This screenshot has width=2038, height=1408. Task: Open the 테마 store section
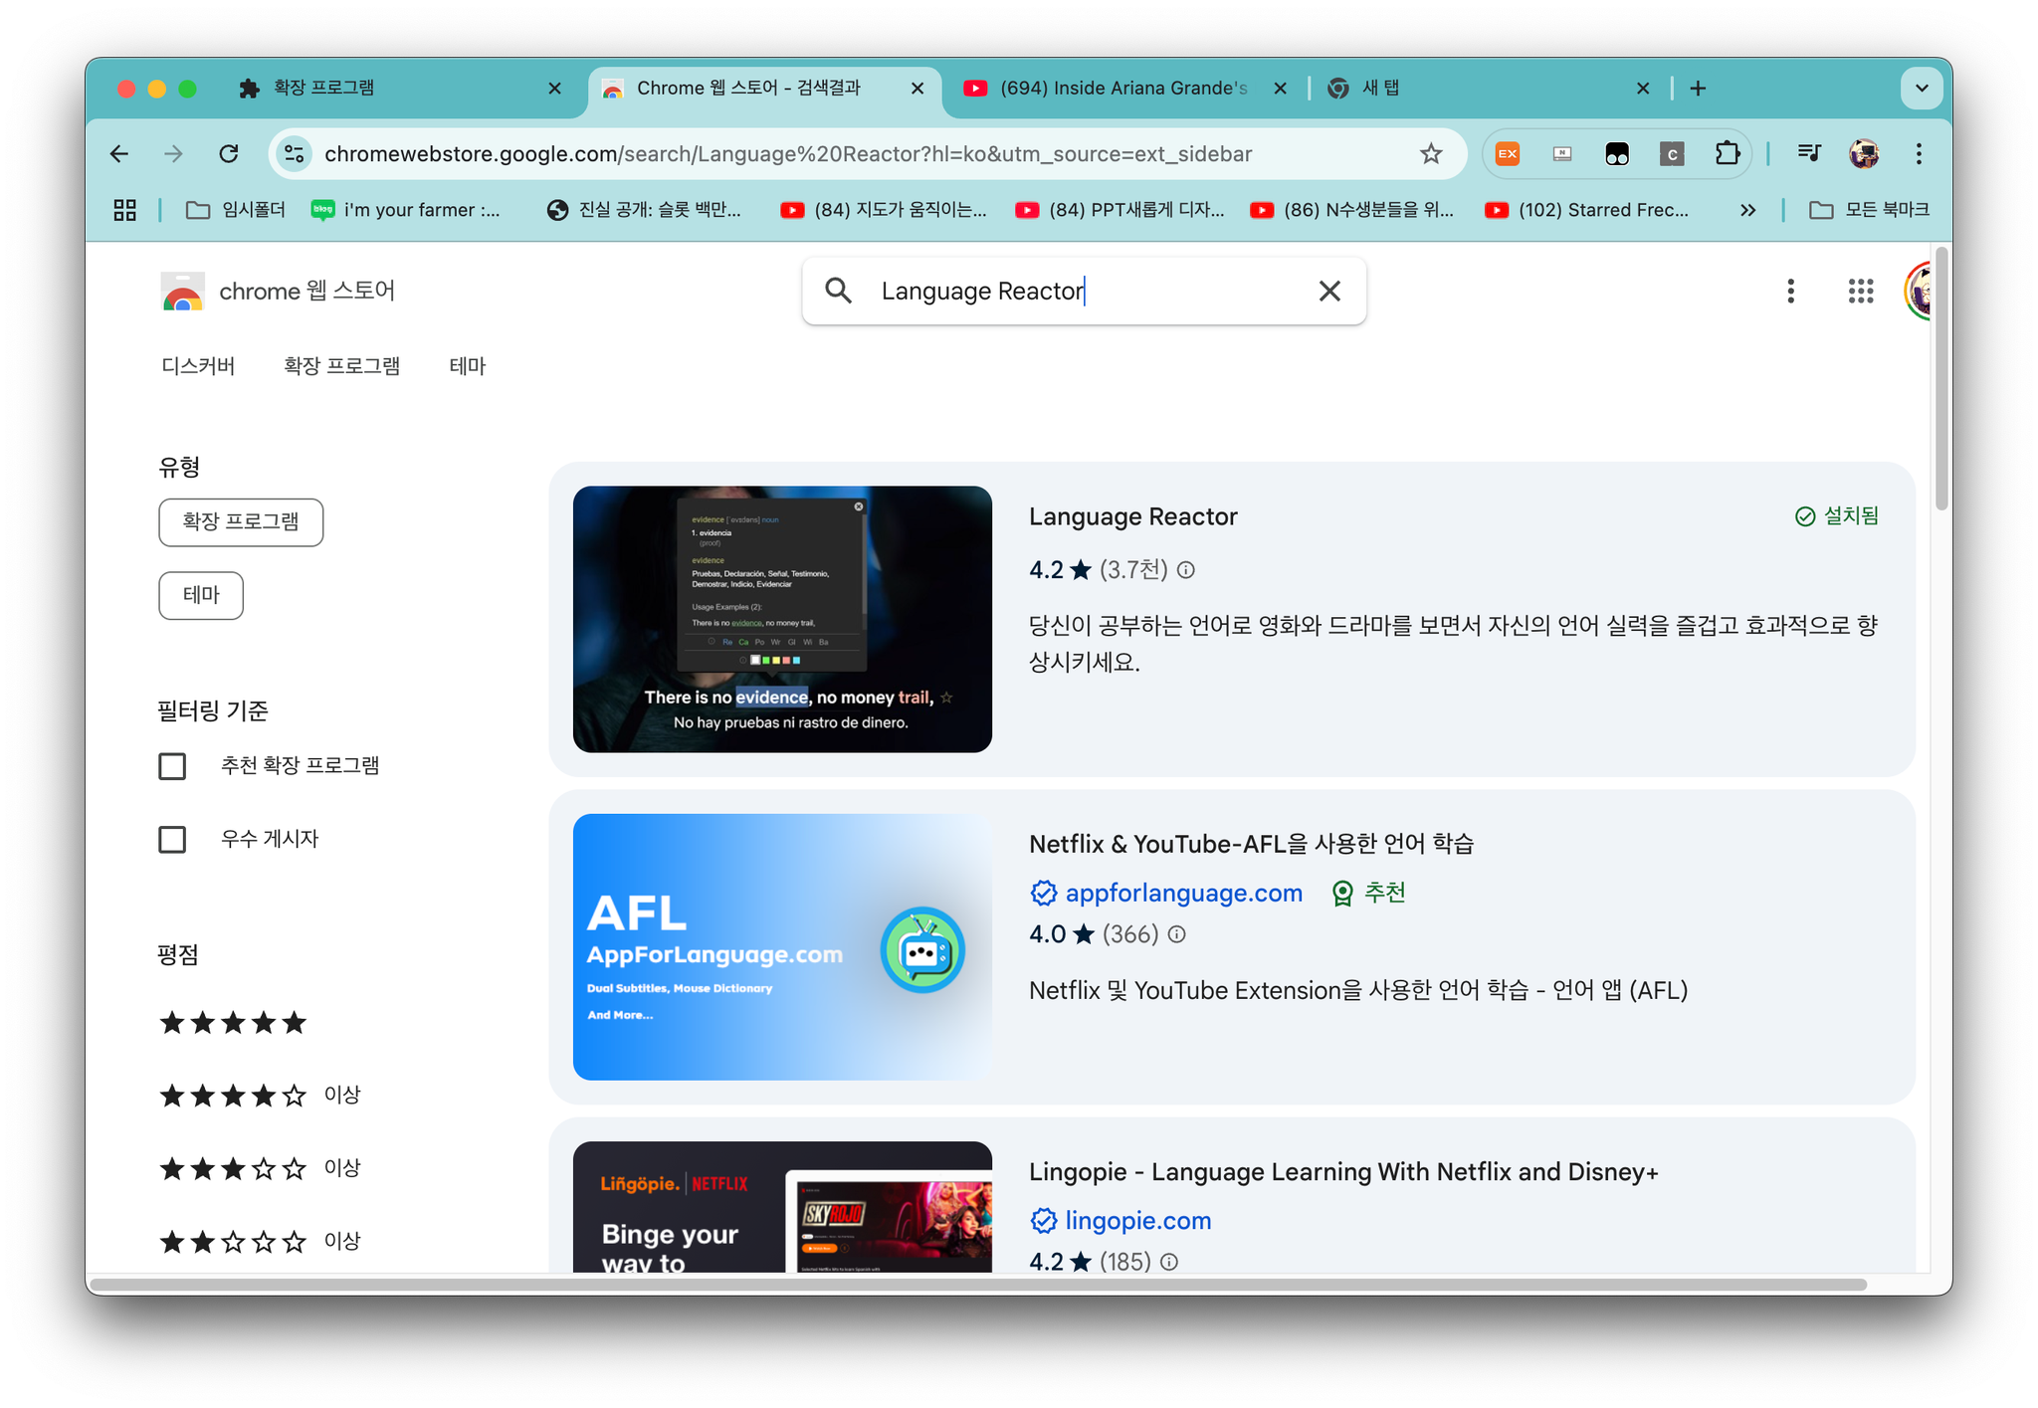467,366
